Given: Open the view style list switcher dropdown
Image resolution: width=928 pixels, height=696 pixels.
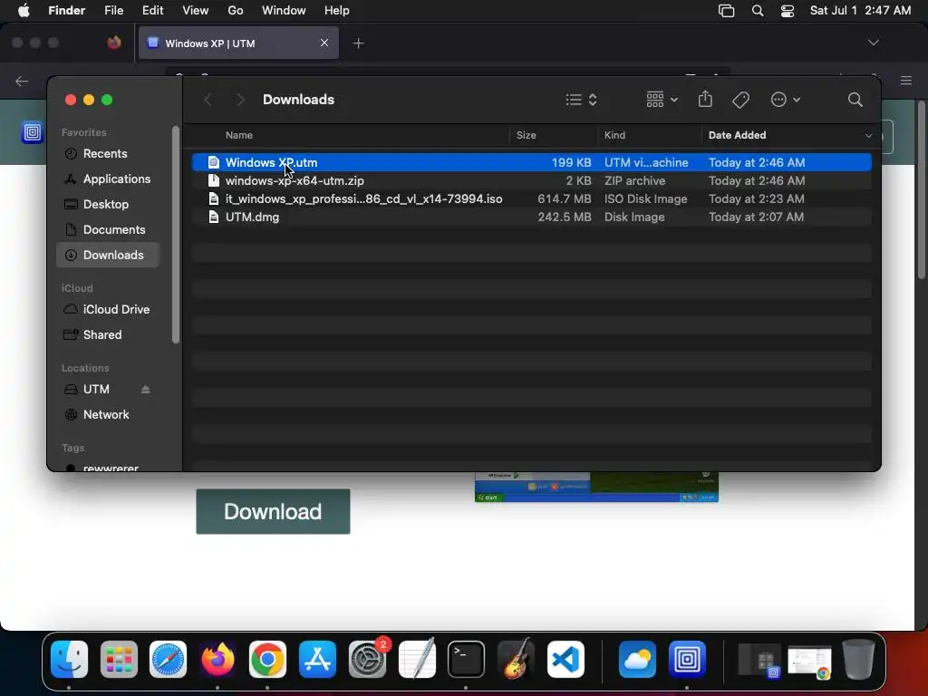Looking at the screenshot, I should [x=581, y=100].
